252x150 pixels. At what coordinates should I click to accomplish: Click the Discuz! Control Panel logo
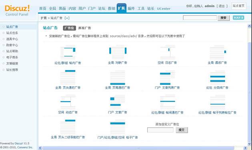point(17,10)
